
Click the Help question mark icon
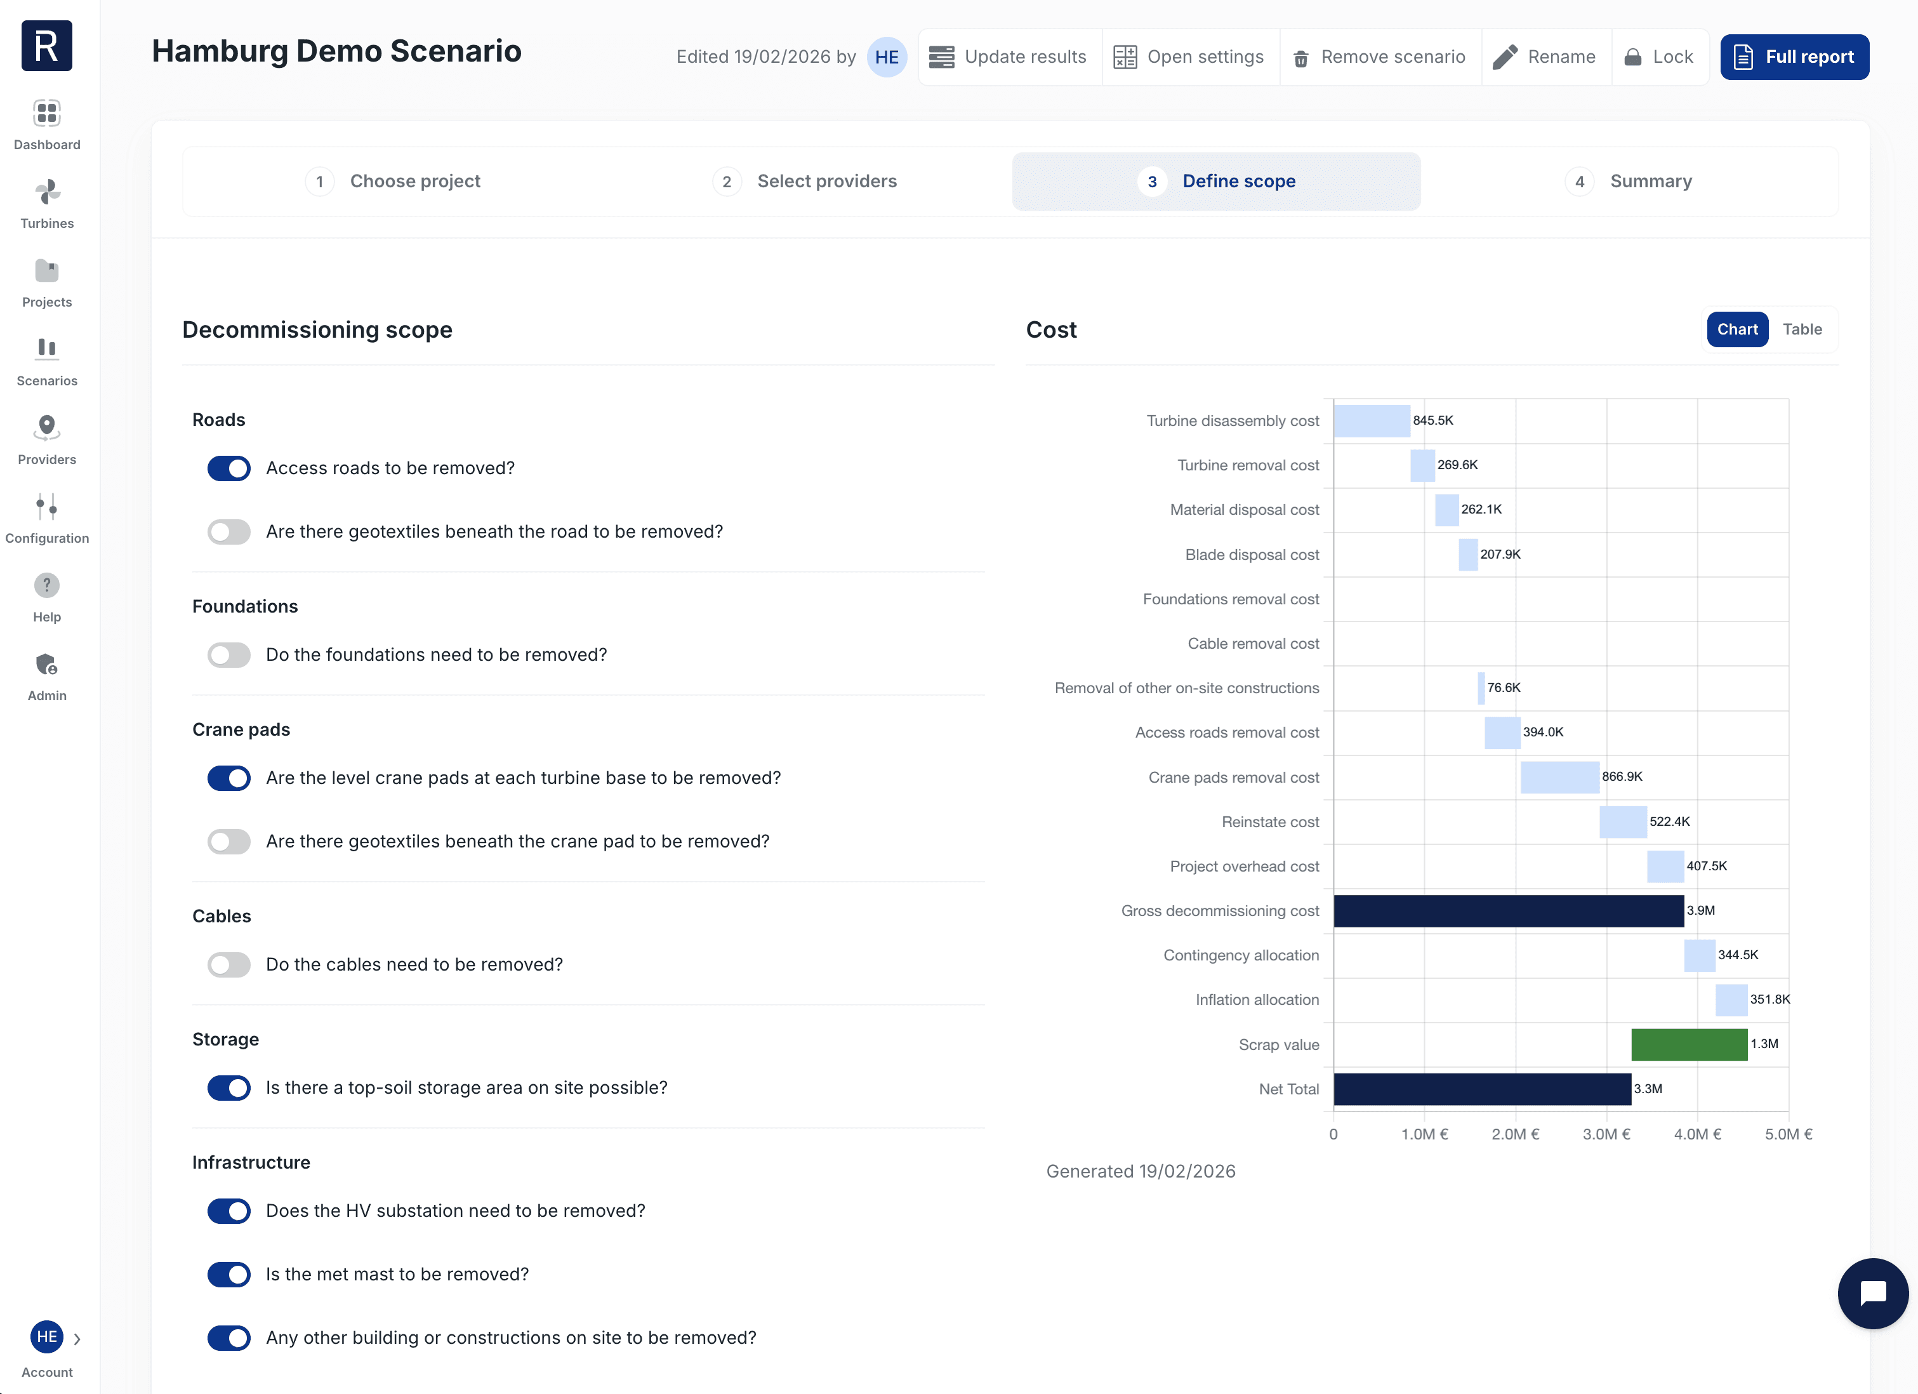pos(46,585)
